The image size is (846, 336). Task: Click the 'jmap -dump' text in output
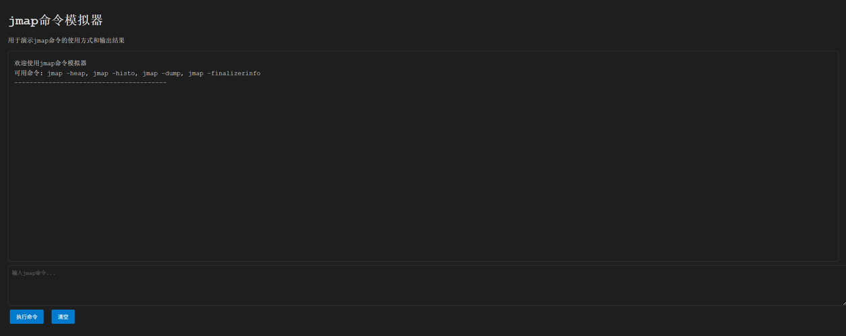pos(162,73)
